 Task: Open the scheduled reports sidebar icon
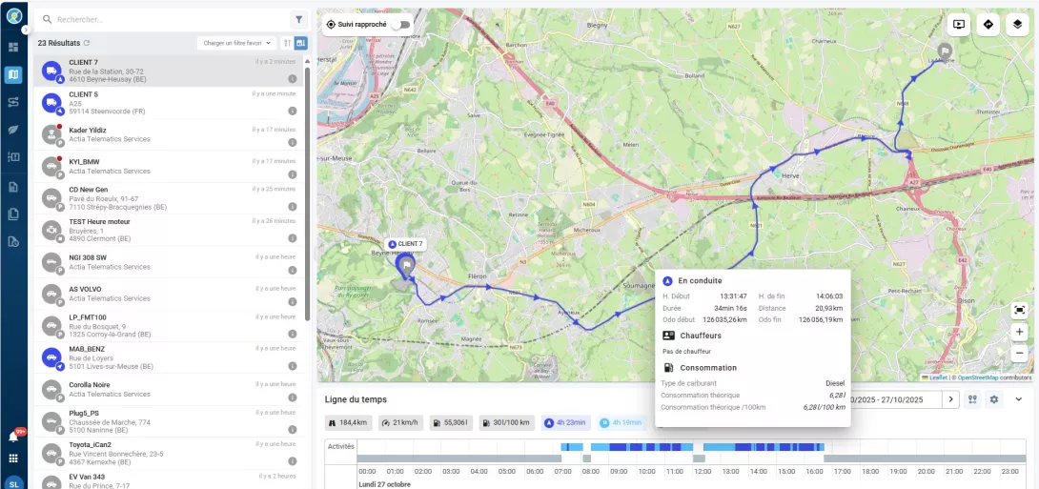13,242
